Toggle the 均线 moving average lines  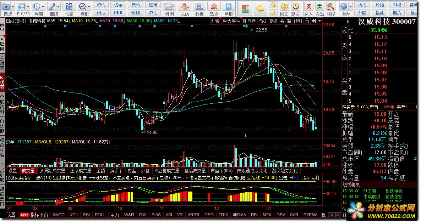[x=262, y=21]
